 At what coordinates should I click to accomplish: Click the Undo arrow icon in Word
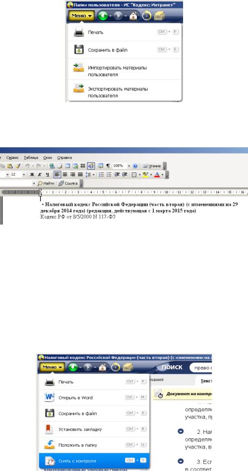(27, 166)
